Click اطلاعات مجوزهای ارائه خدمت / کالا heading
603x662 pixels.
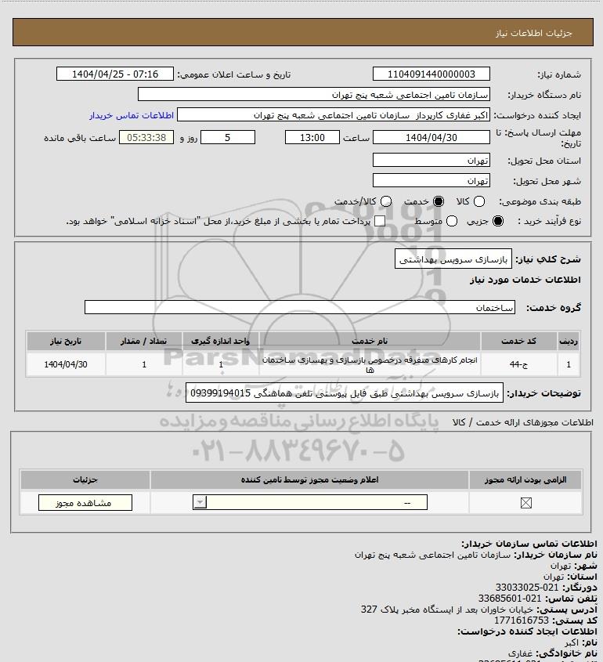pyautogui.click(x=522, y=422)
